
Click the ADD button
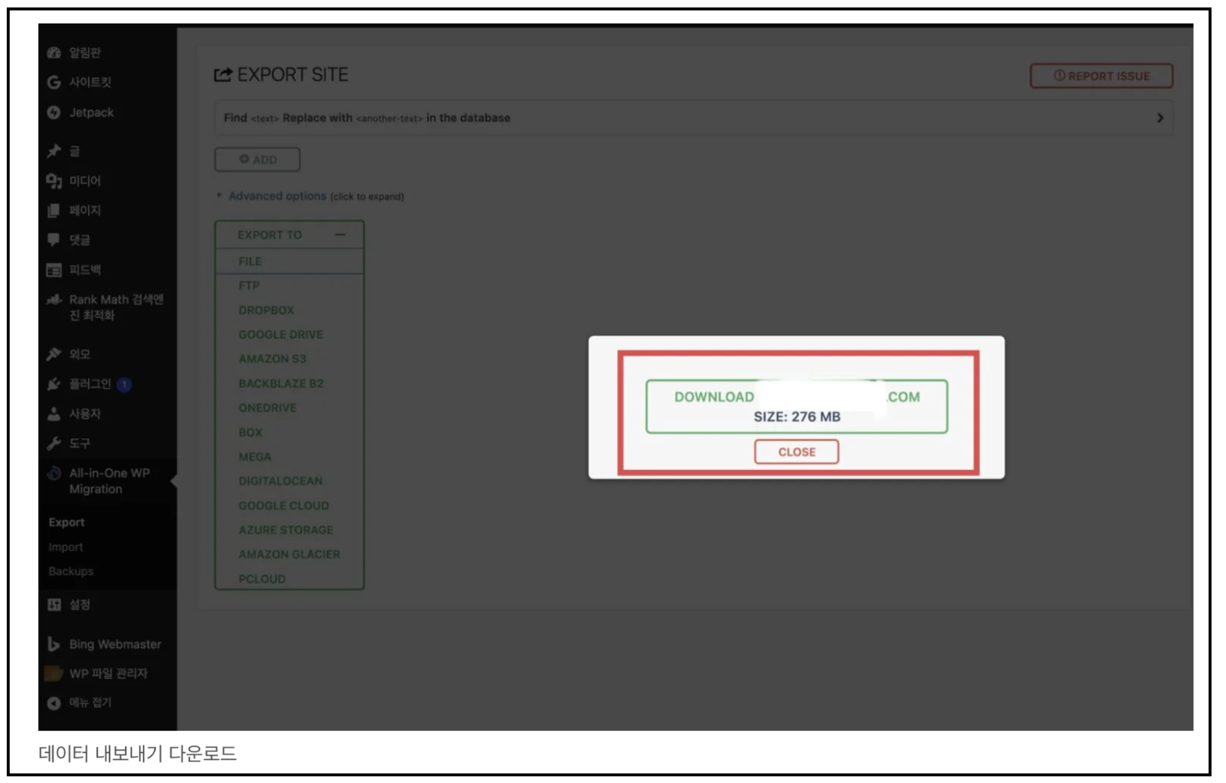[x=257, y=159]
